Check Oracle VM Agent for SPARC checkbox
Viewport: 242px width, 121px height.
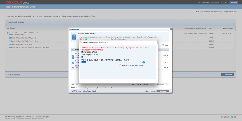point(10,41)
